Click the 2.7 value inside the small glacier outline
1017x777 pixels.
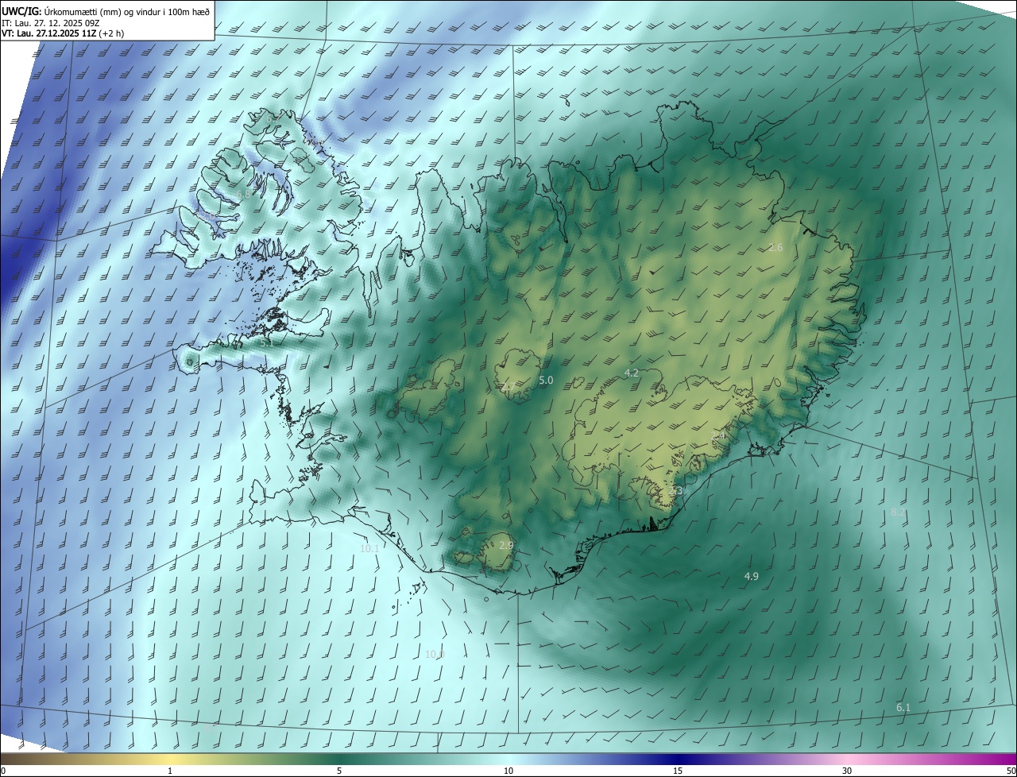508,386
